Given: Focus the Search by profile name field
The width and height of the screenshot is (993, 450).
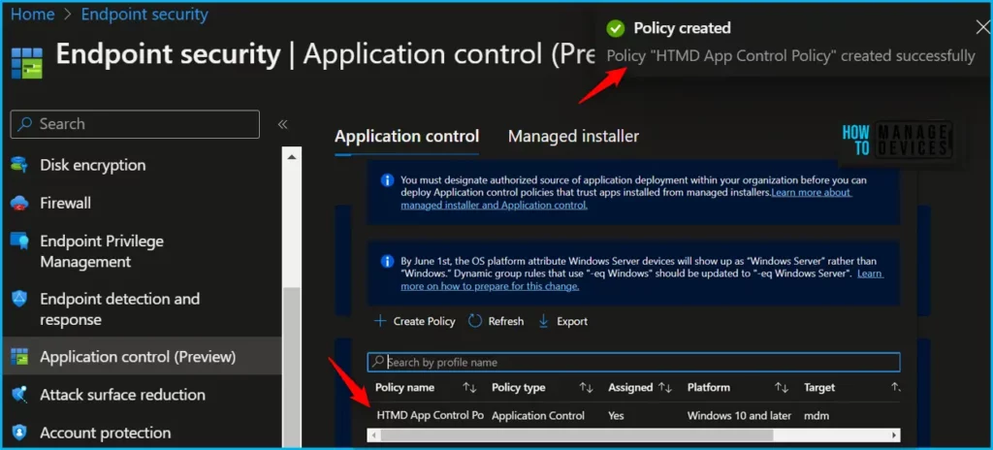Looking at the screenshot, I should (634, 362).
